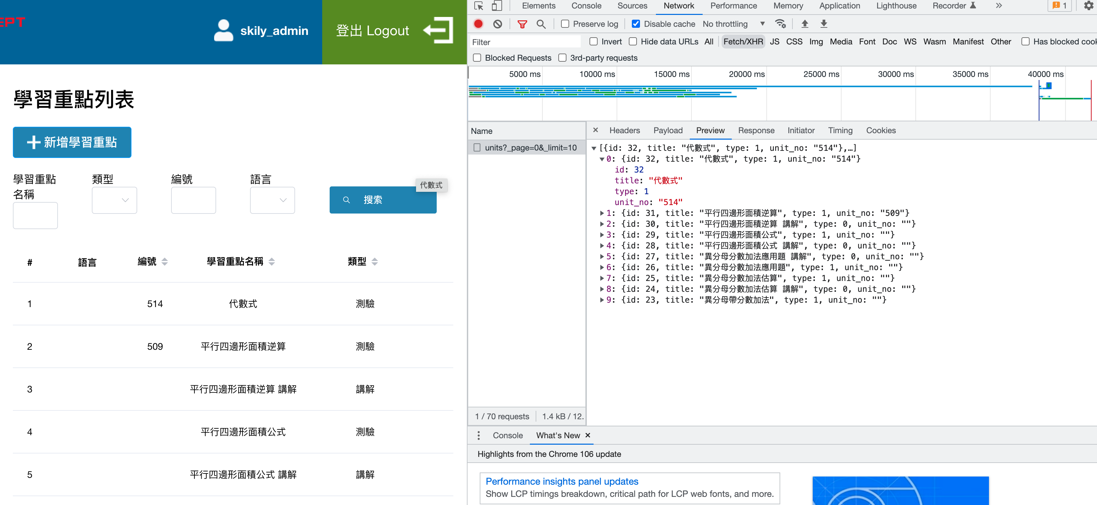Image resolution: width=1097 pixels, height=505 pixels.
Task: Click the issues warning badge
Action: [1059, 5]
